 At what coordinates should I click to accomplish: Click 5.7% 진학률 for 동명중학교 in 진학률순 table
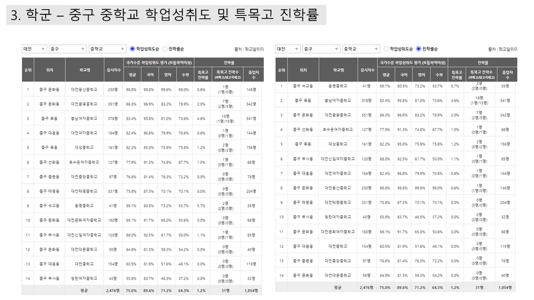[x=455, y=86]
